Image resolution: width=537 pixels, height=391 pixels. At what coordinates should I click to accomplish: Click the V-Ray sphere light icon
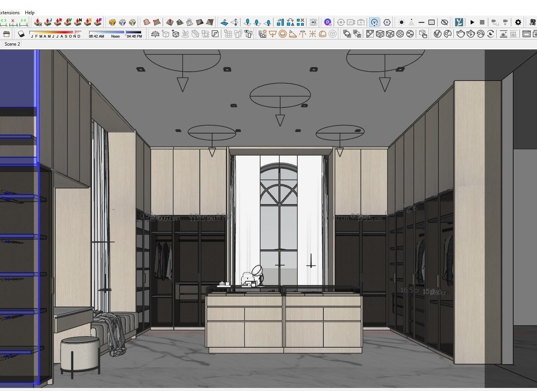[283, 34]
